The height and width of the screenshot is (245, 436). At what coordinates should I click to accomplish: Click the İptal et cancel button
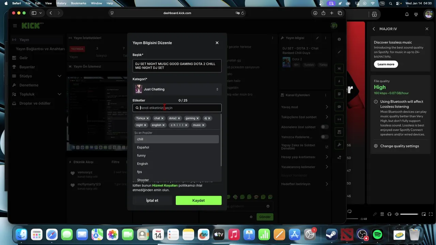click(x=152, y=200)
